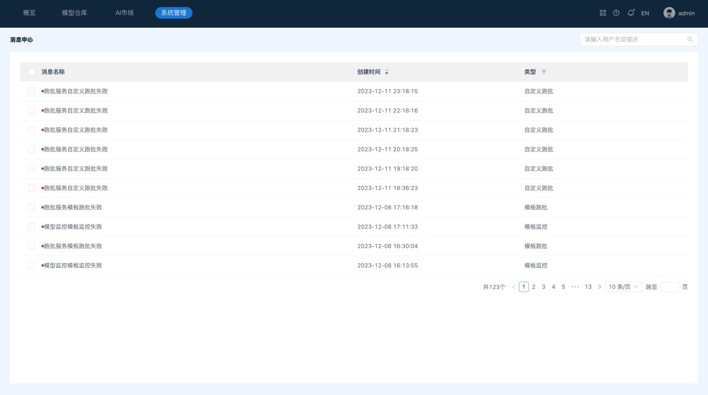
Task: Toggle the select-all header checkbox
Action: click(x=32, y=72)
